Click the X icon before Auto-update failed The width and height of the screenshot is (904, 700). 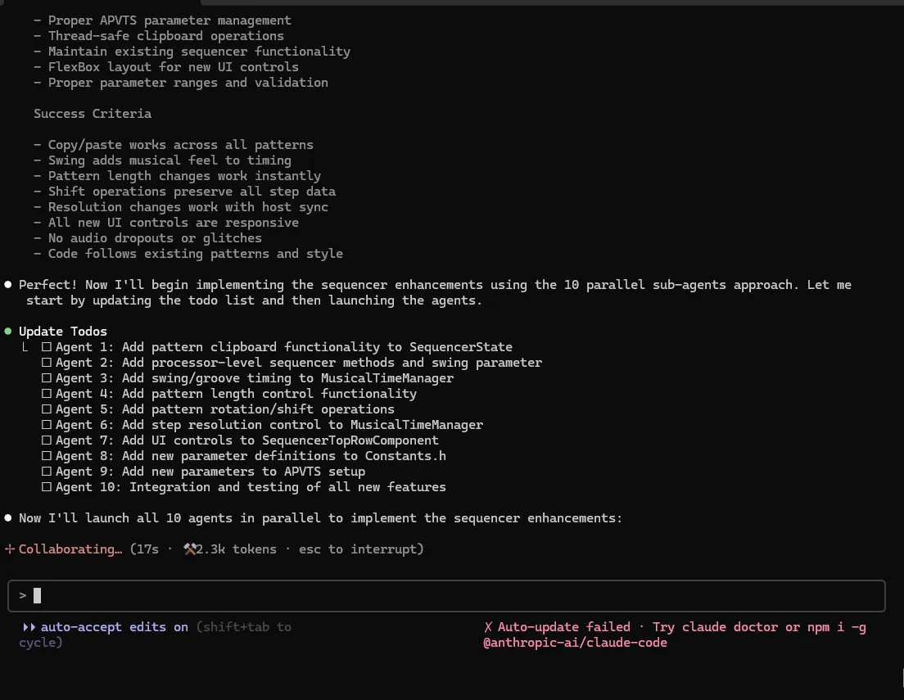488,627
